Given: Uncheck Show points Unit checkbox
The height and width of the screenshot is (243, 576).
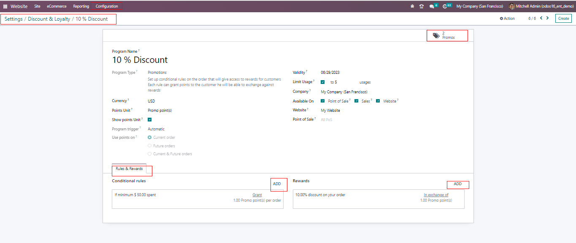Looking at the screenshot, I should click(x=150, y=120).
